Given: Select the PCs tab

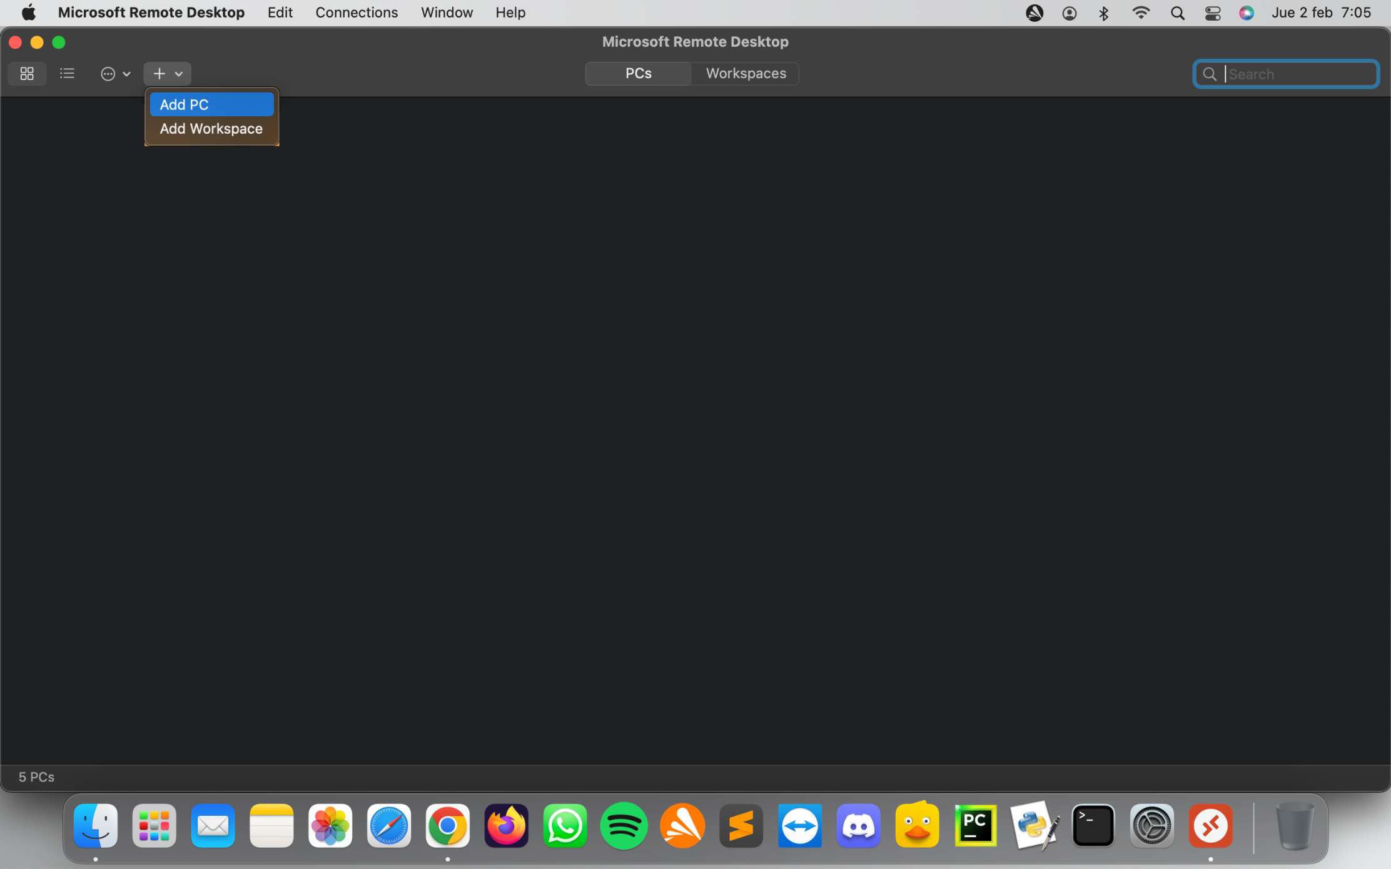Looking at the screenshot, I should pyautogui.click(x=639, y=73).
